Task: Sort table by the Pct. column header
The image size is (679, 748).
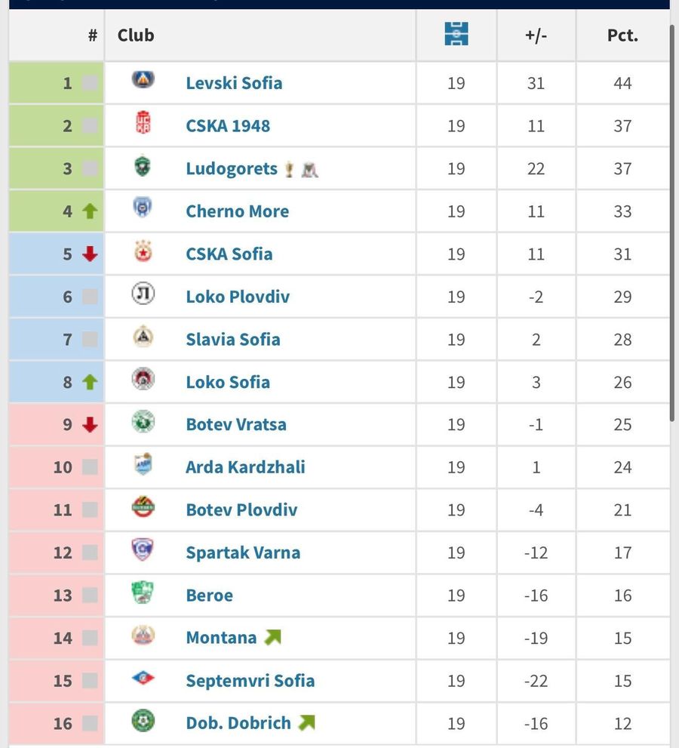Action: [622, 35]
